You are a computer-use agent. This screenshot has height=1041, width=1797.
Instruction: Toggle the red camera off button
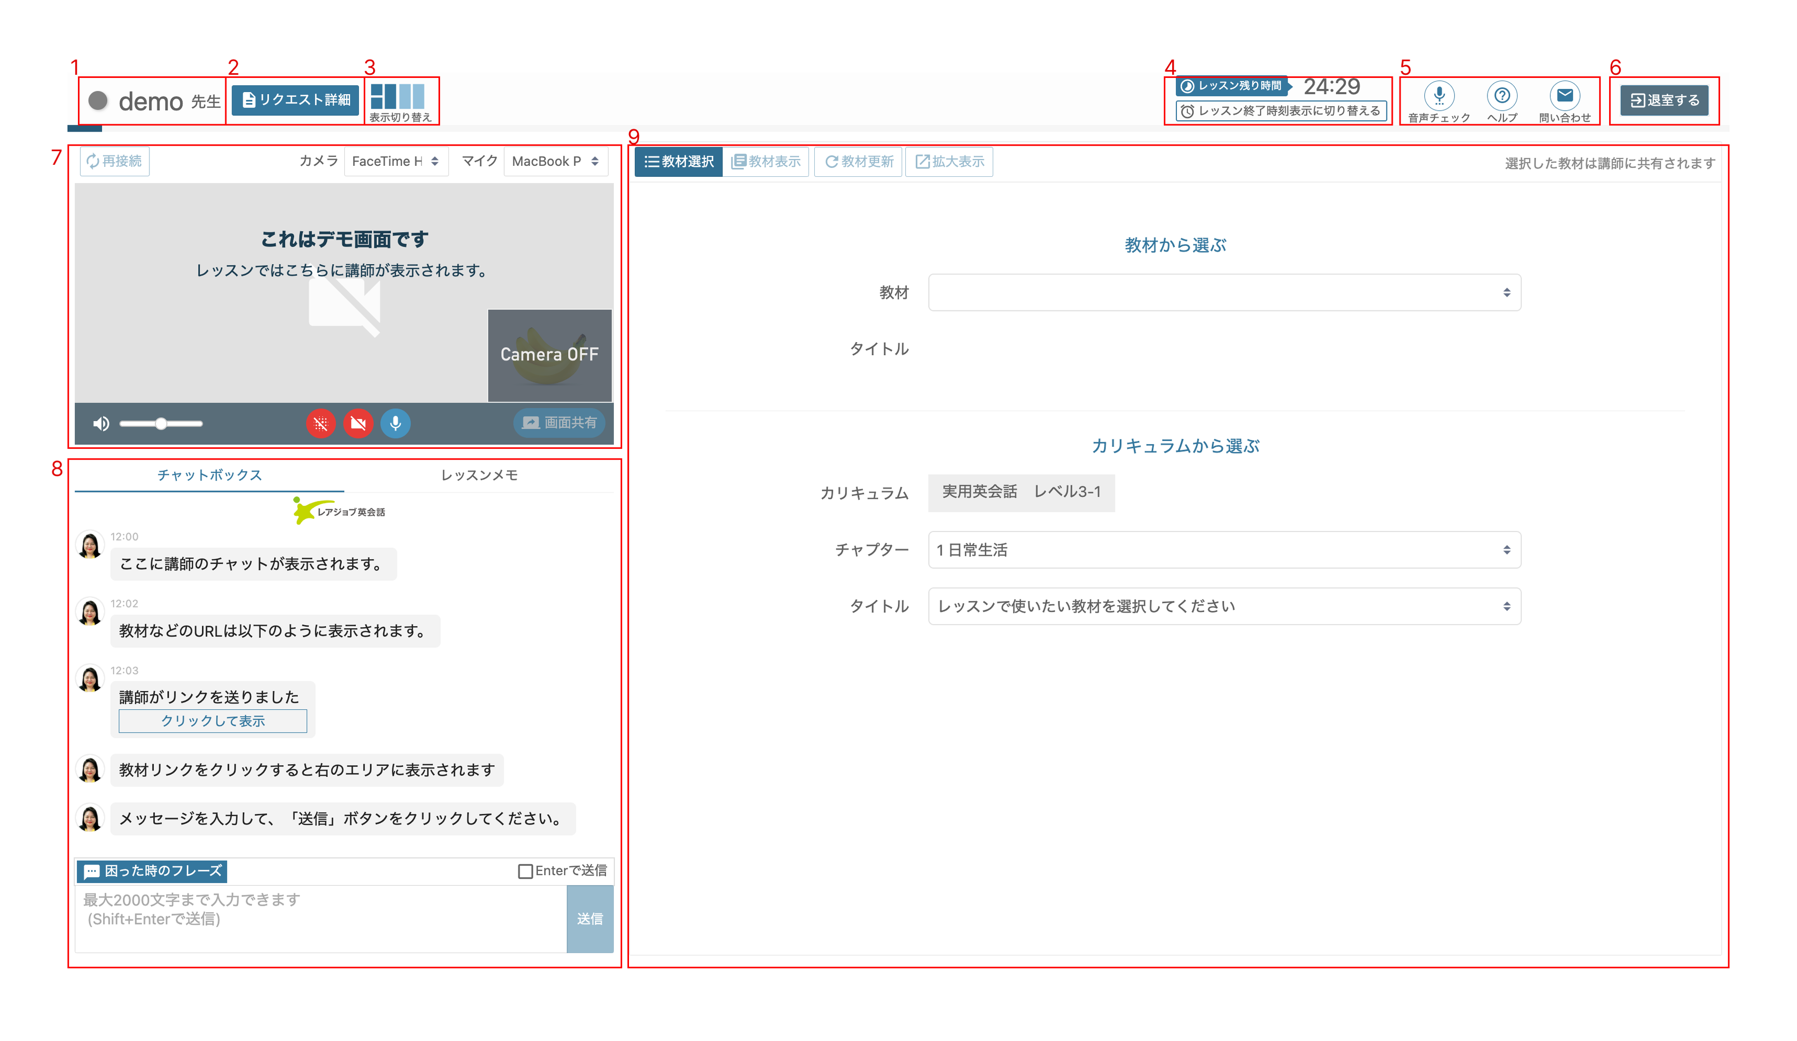pyautogui.click(x=358, y=424)
